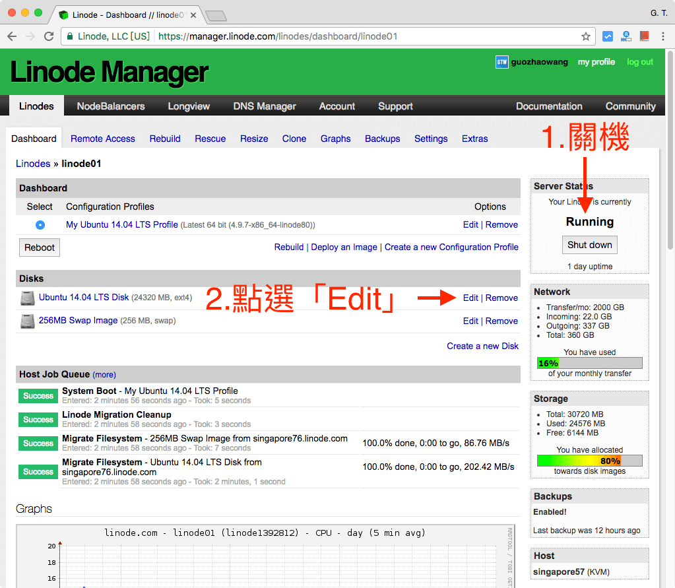Click the log out link
Image resolution: width=675 pixels, height=588 pixels.
[x=639, y=61]
